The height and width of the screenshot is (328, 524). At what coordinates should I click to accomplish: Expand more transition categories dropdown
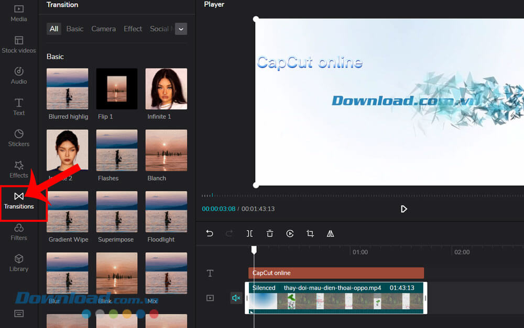click(x=181, y=29)
